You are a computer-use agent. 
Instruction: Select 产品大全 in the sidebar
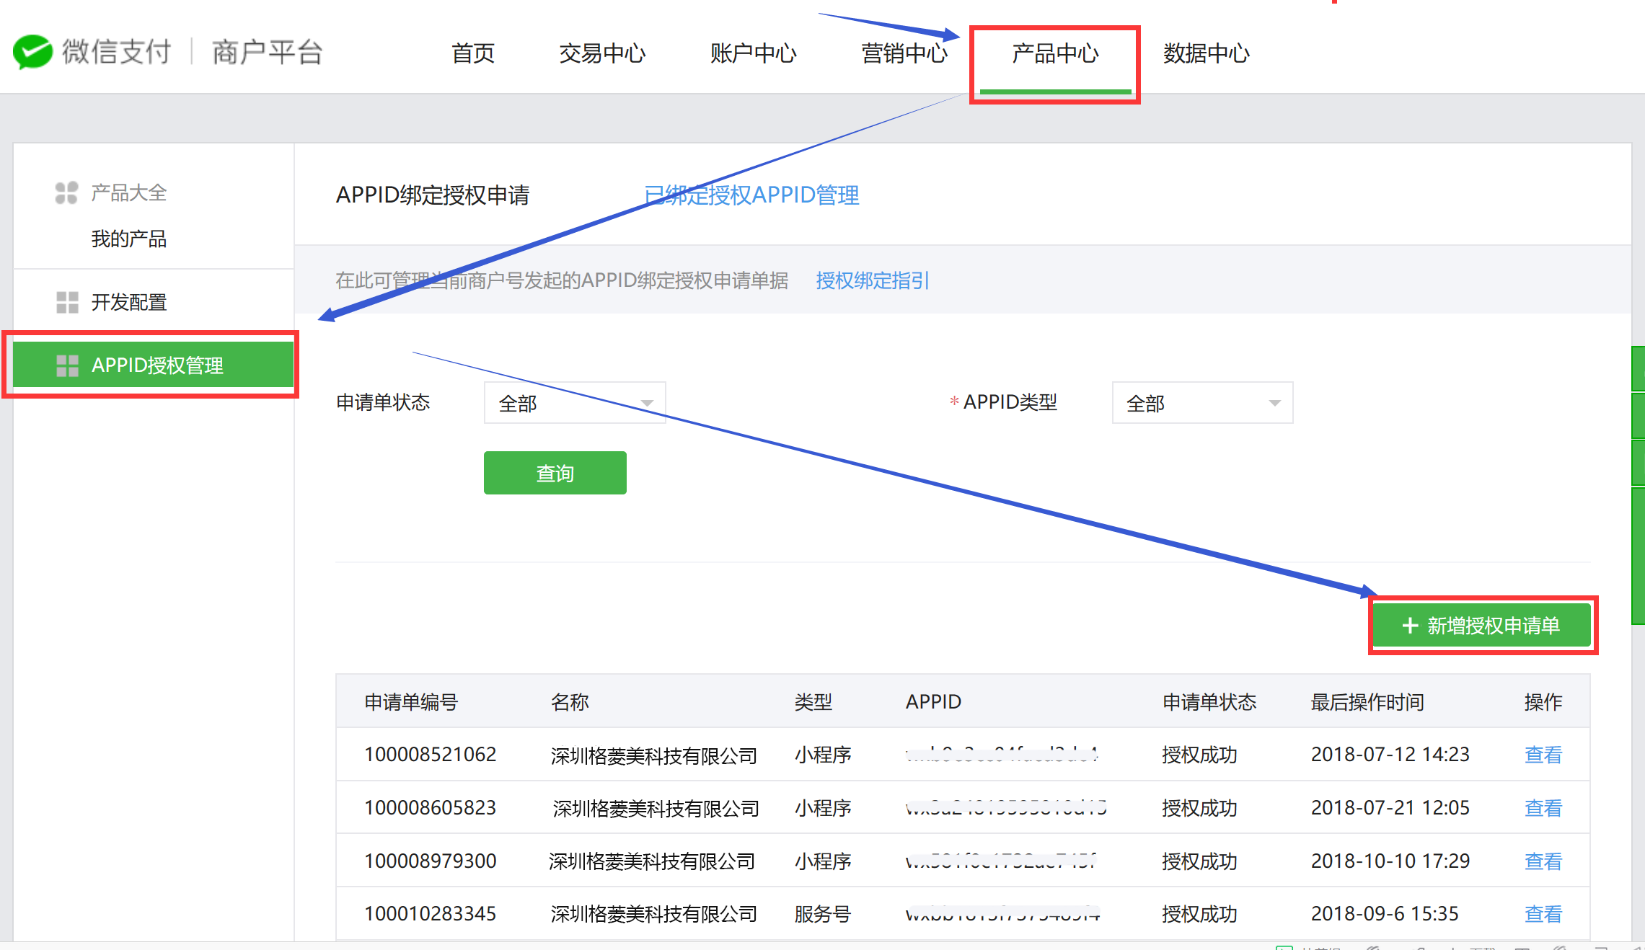click(129, 192)
